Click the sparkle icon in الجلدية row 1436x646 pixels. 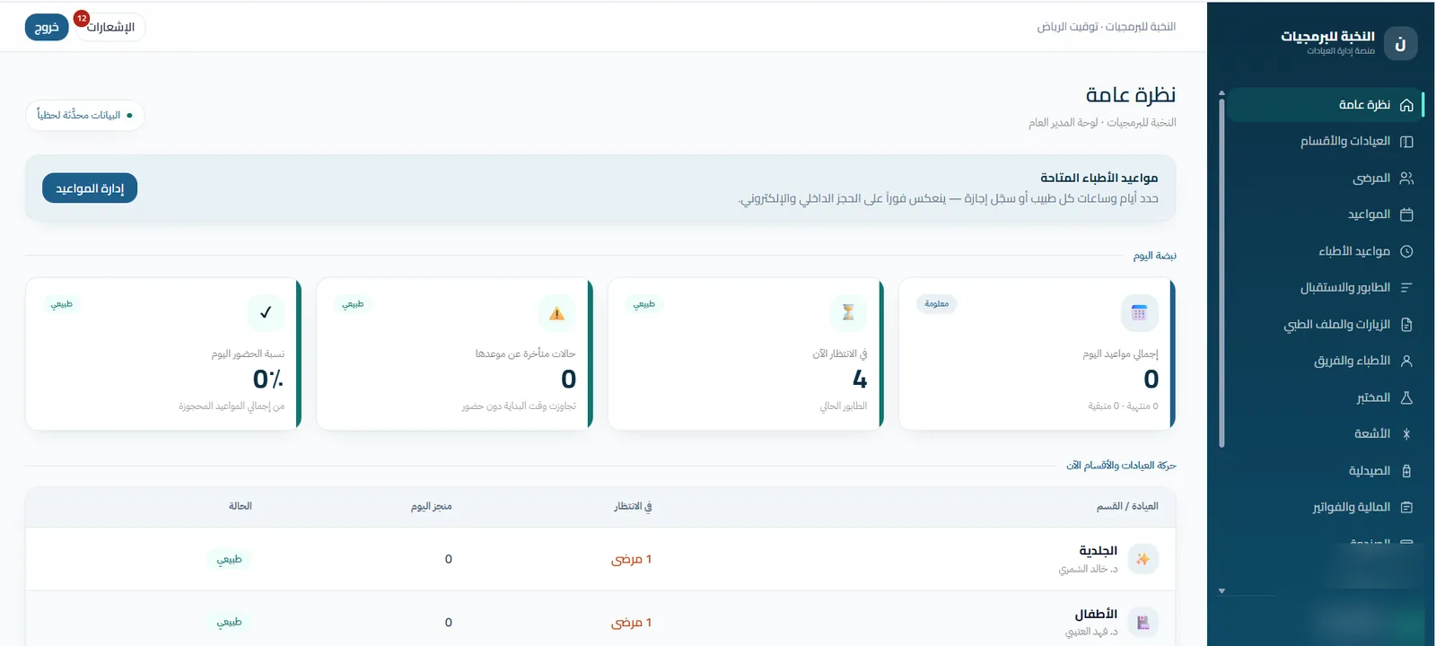(x=1143, y=559)
